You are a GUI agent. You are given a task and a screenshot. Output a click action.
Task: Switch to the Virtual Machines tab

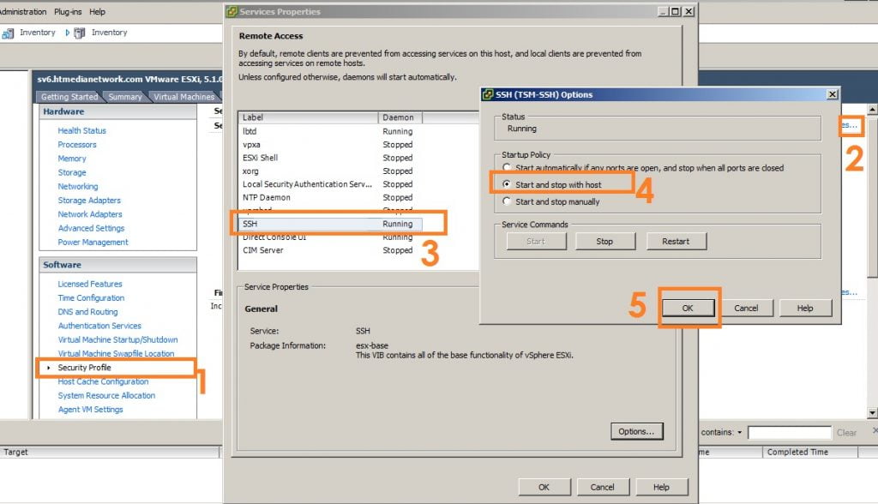(x=183, y=97)
